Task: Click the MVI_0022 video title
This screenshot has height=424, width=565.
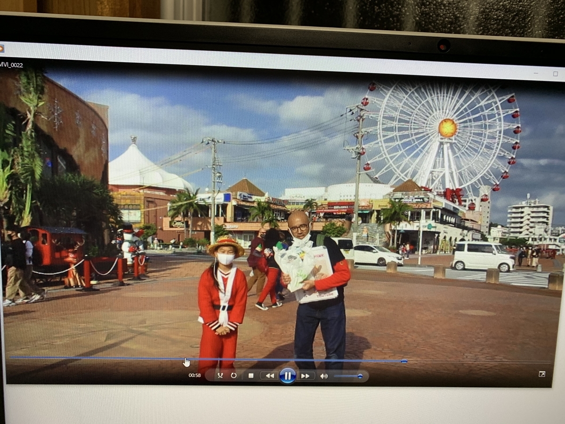Action: [11, 65]
